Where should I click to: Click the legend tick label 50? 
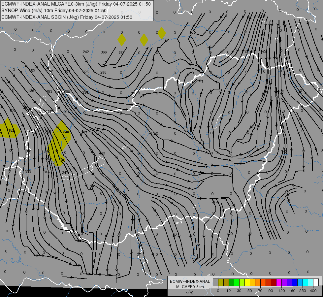point(249,291)
